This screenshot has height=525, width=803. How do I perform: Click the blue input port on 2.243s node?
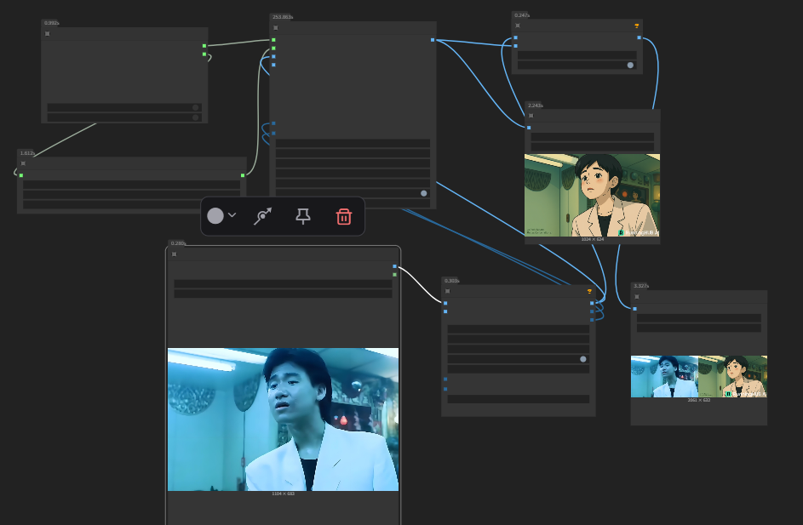coord(529,128)
